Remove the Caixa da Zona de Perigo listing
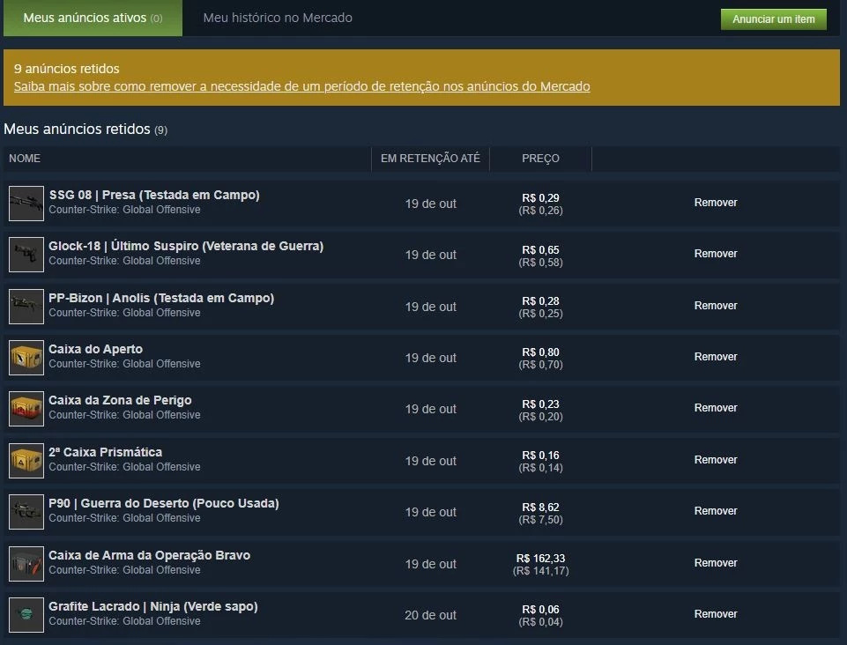The height and width of the screenshot is (645, 847). [x=715, y=408]
